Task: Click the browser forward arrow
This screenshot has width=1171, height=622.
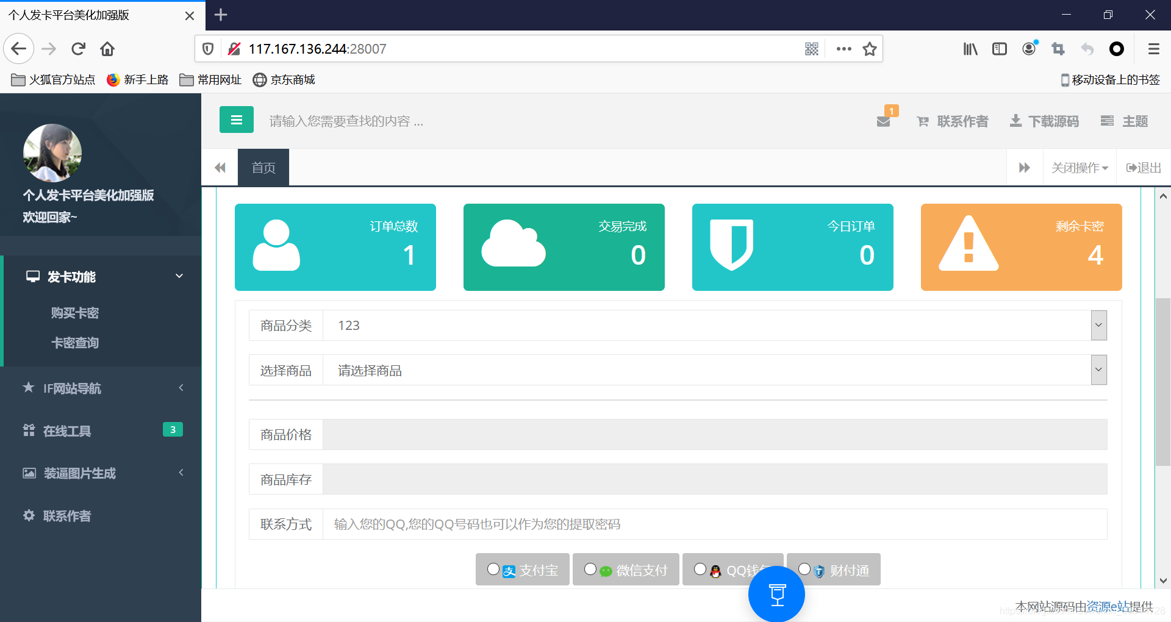Action: click(49, 49)
